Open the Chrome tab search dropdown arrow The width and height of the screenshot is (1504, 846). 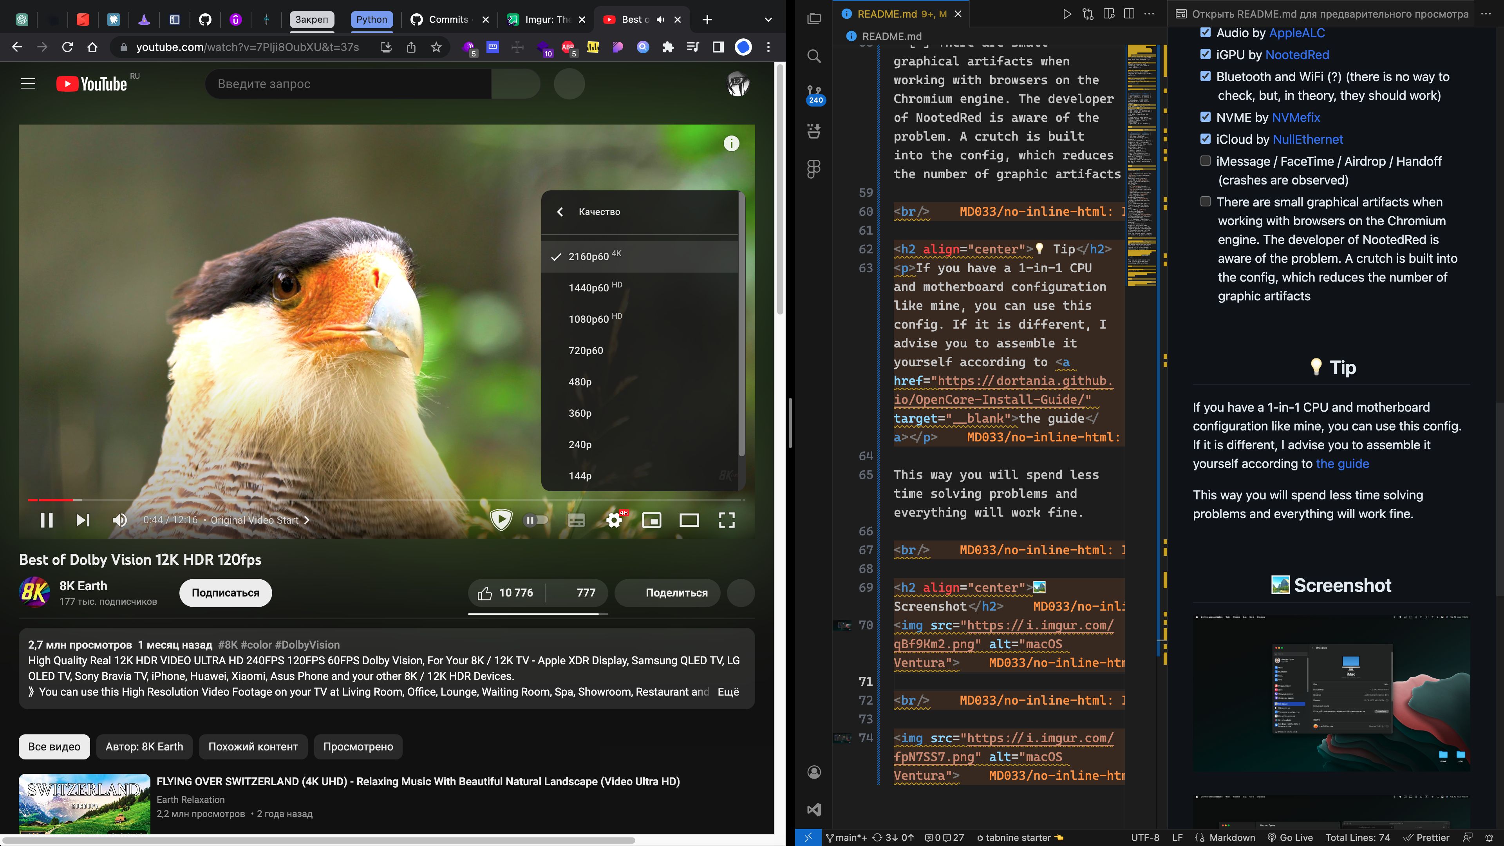point(768,19)
